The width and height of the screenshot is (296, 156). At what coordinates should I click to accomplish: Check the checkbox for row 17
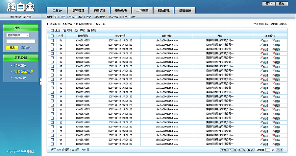click(52, 109)
